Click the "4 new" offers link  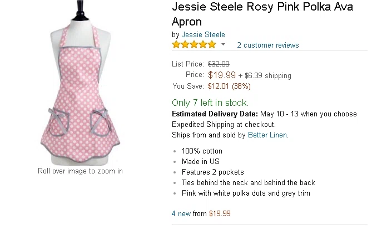click(181, 213)
